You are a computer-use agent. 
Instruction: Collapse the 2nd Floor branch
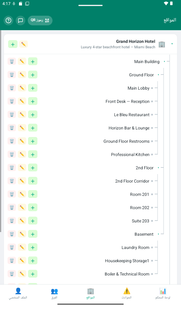[158, 168]
